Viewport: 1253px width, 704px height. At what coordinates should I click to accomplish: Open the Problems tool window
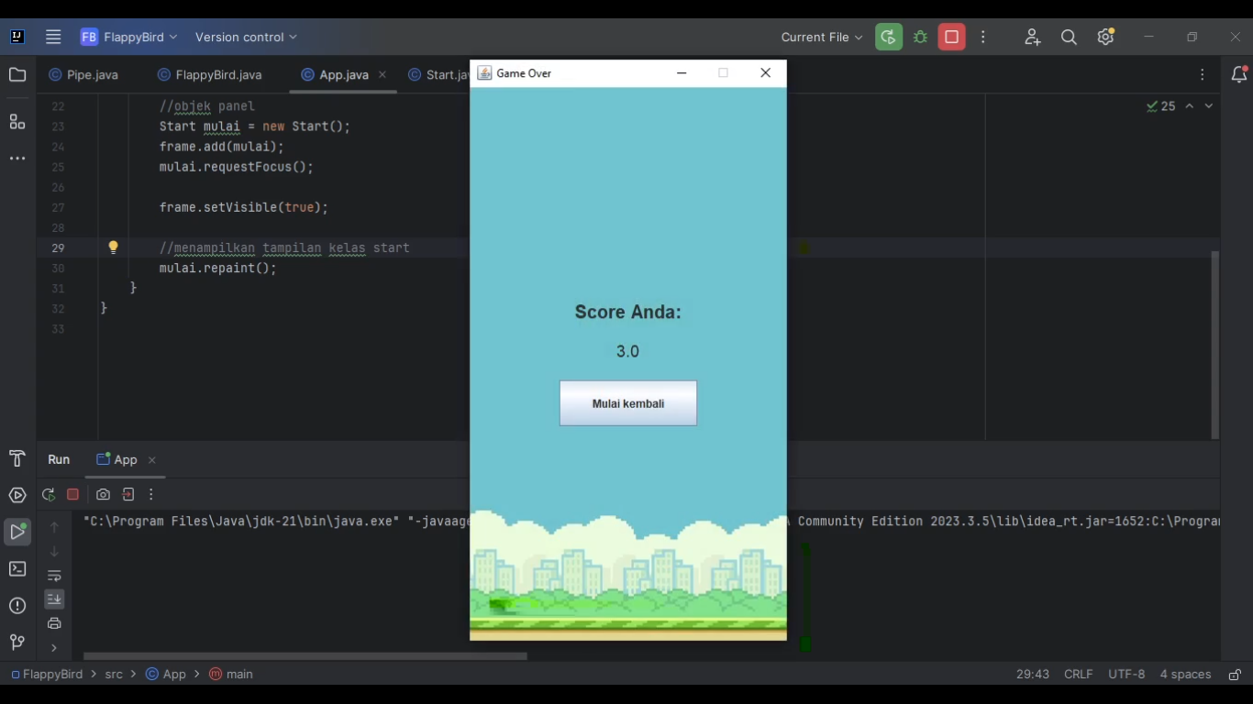(17, 606)
